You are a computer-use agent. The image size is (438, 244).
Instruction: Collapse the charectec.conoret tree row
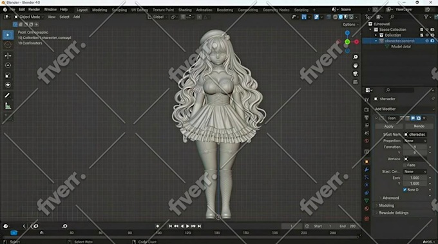click(376, 41)
